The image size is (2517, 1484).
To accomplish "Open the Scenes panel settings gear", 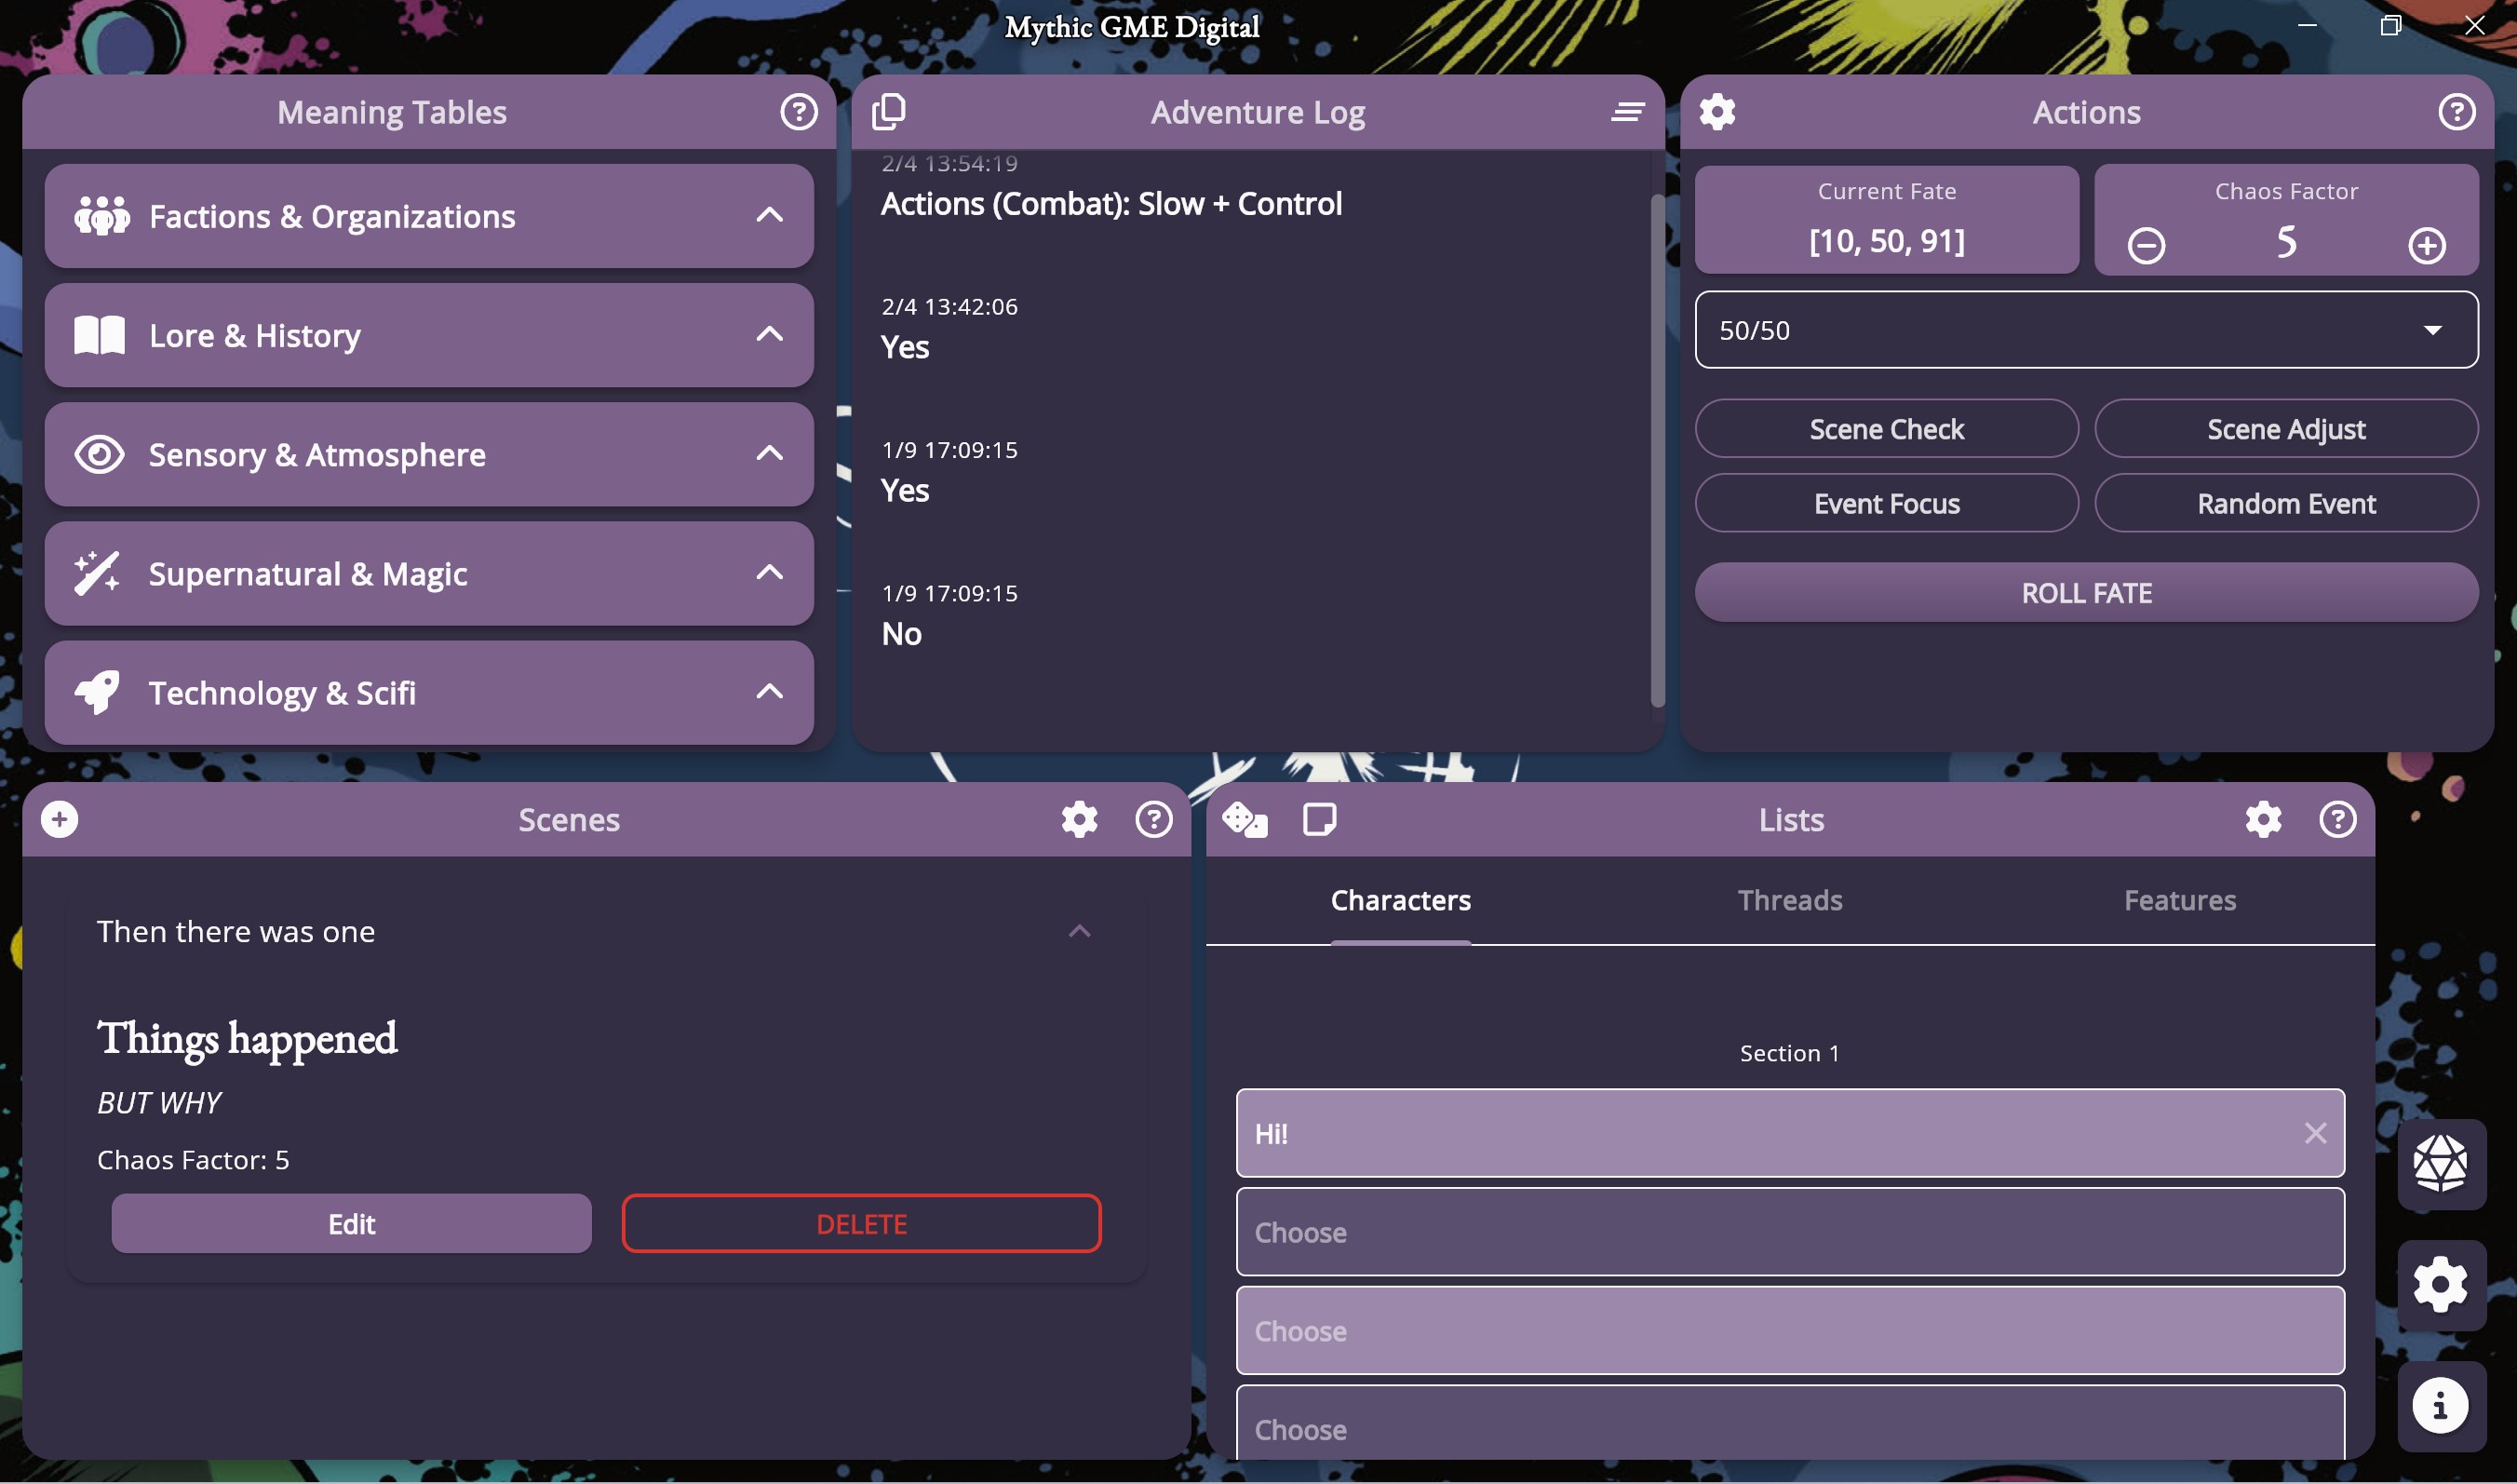I will coord(1079,819).
